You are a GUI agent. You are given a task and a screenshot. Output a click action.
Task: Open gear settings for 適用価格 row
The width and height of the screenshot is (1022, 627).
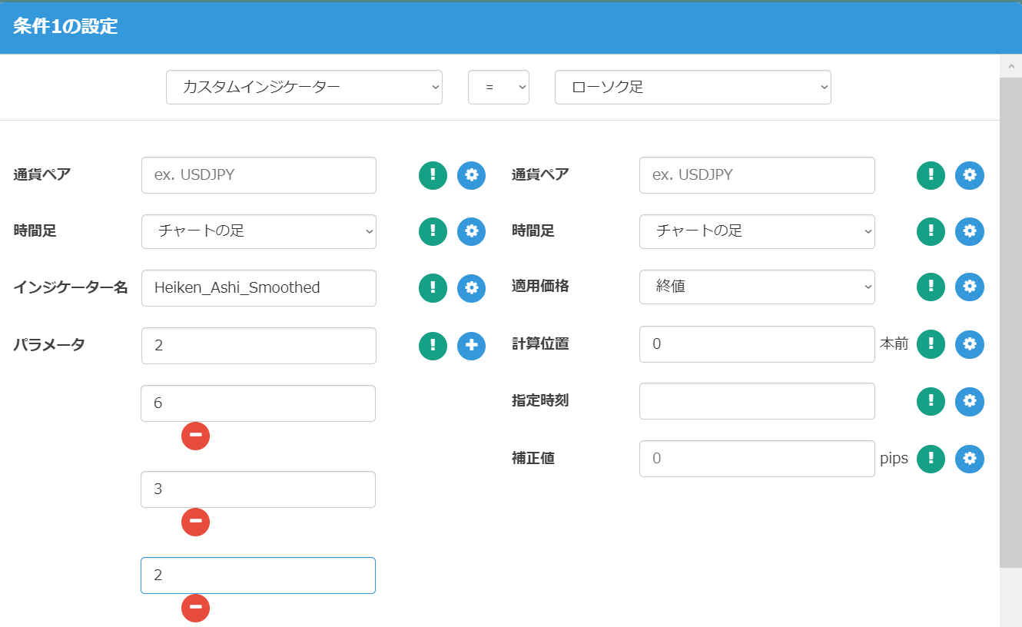click(970, 287)
